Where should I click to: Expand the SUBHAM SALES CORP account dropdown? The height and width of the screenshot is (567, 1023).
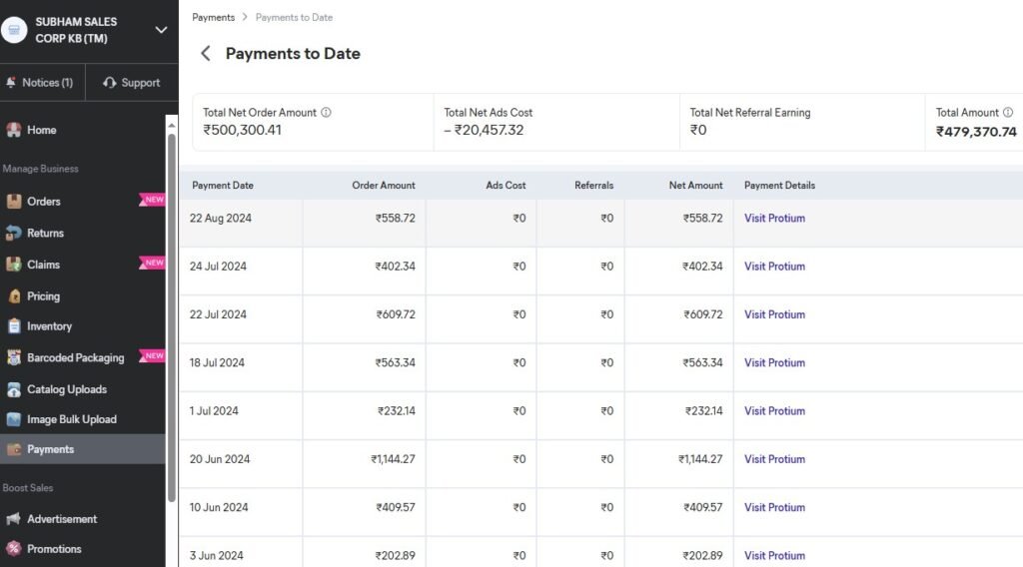[161, 30]
